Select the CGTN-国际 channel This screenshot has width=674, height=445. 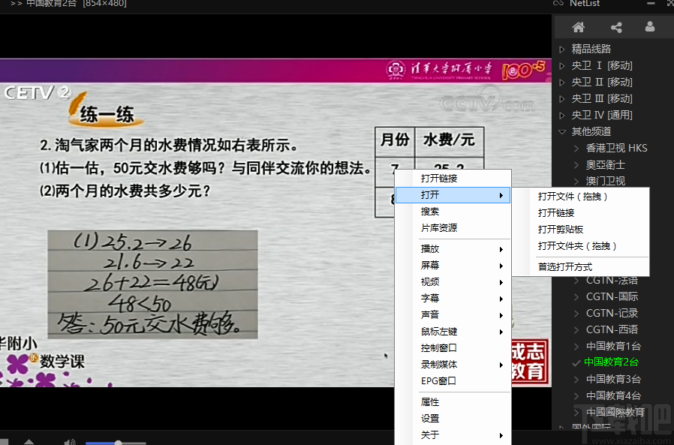click(612, 296)
